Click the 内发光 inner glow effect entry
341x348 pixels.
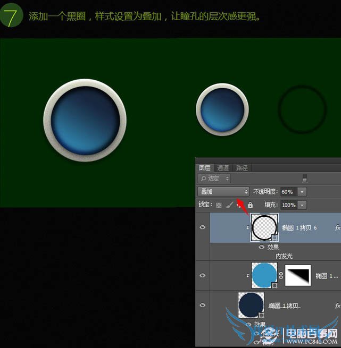284,256
